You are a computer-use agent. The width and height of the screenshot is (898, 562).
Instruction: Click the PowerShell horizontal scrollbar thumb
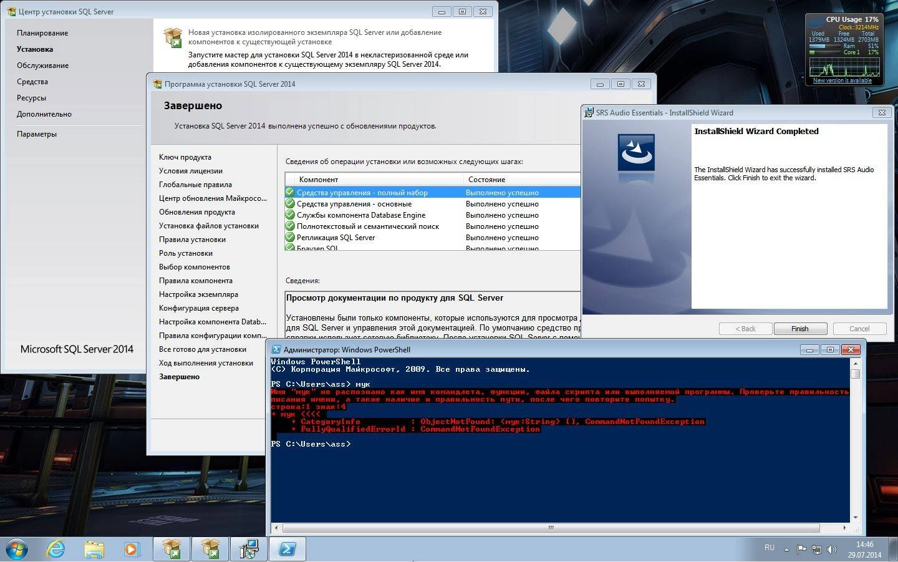[x=551, y=528]
